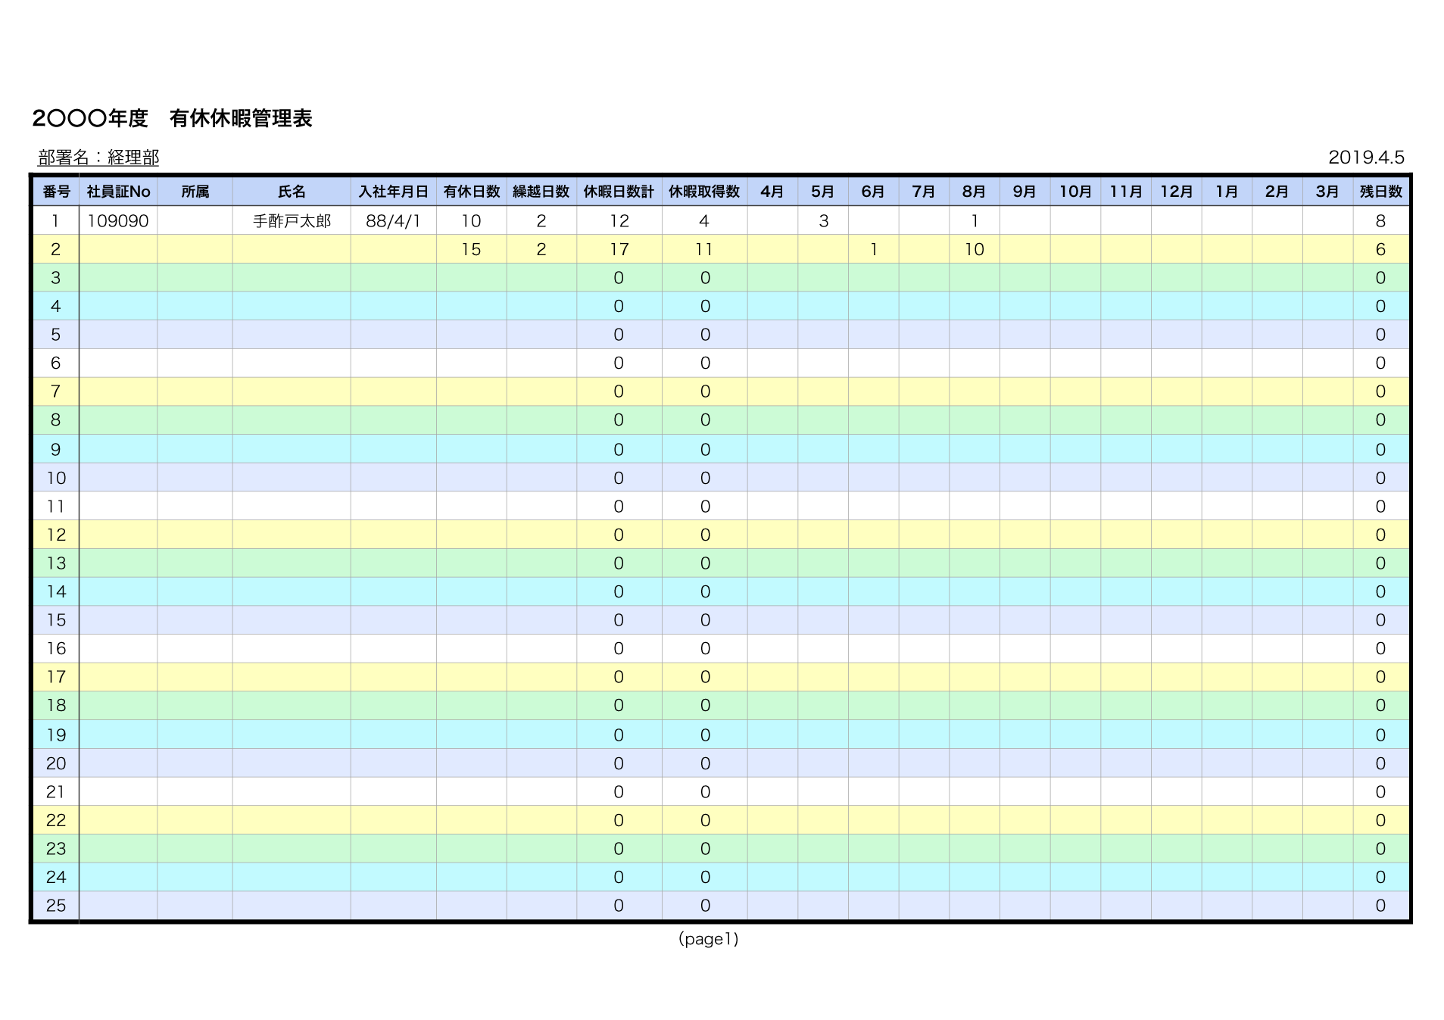Click 残日数 value 0 in row 25
Viewport: 1444px width, 1020px height.
1380,905
